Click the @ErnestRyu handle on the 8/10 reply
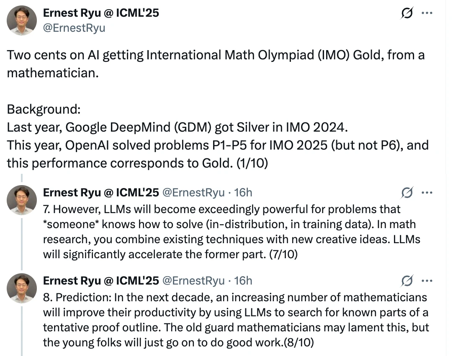This screenshot has height=356, width=453. pyautogui.click(x=193, y=280)
